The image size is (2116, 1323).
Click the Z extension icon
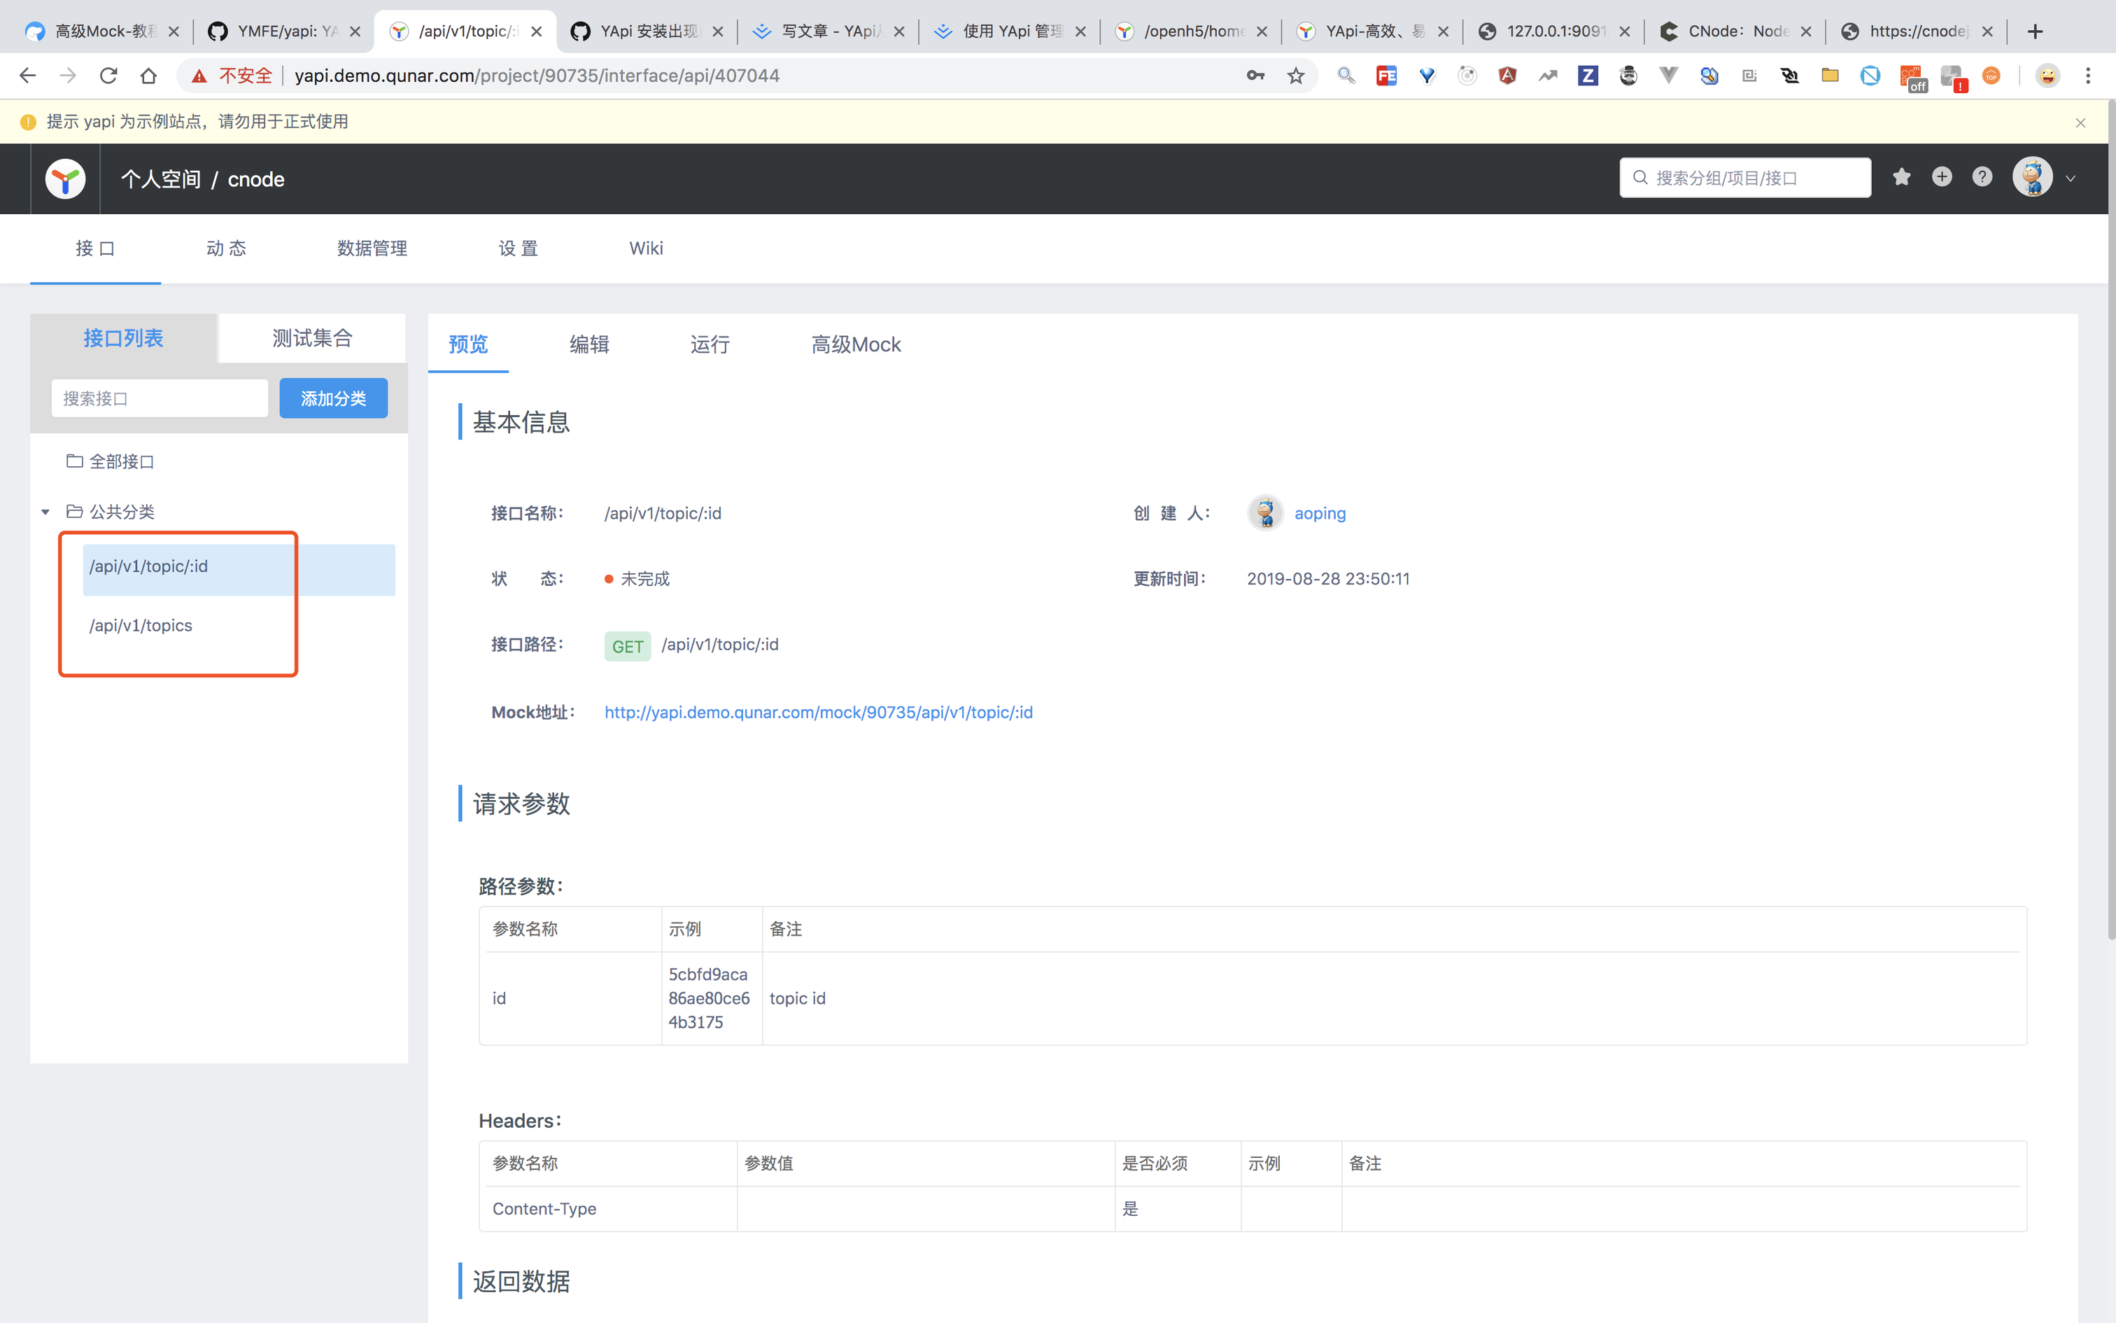click(x=1588, y=76)
